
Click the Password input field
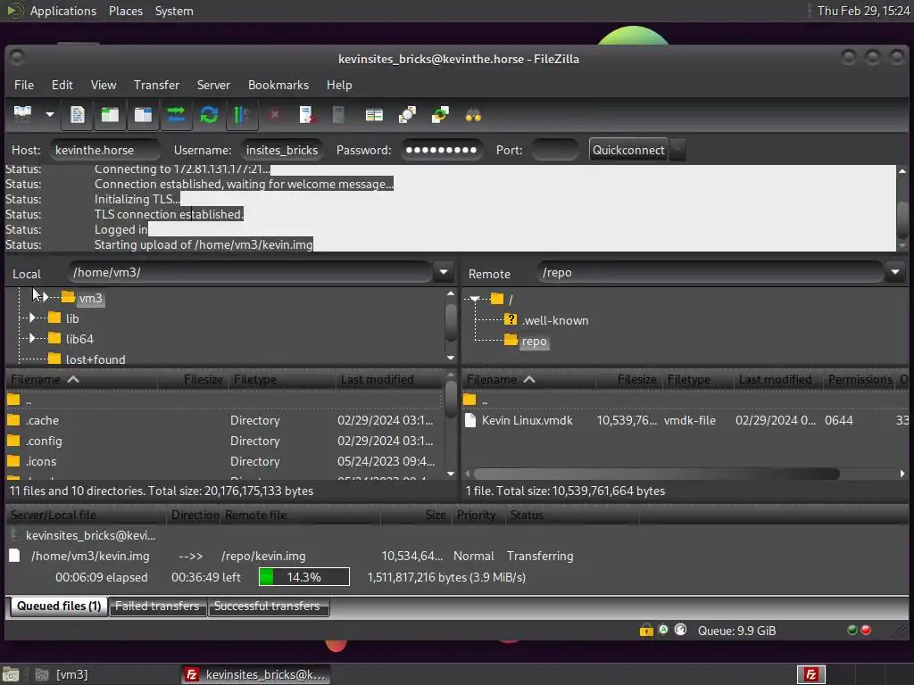(x=441, y=150)
